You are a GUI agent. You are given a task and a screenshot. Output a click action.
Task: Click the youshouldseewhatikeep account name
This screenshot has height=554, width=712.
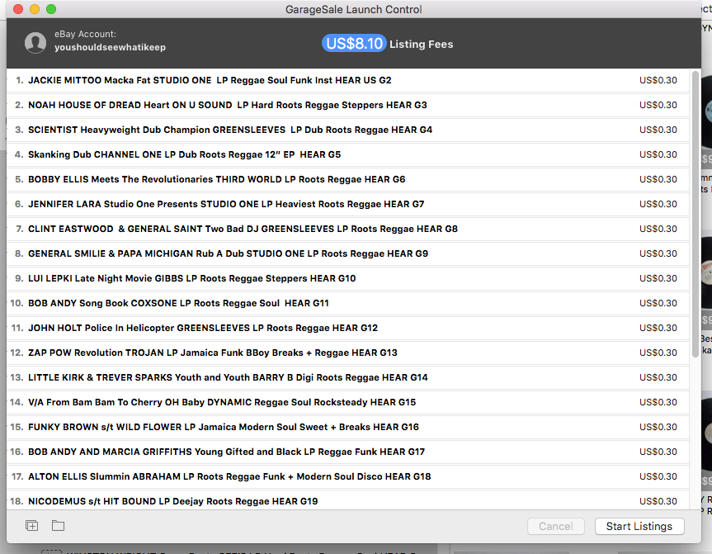pyautogui.click(x=110, y=47)
